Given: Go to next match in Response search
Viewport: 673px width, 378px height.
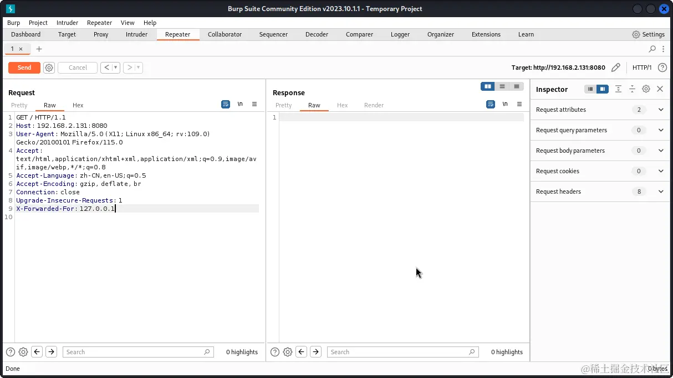Looking at the screenshot, I should click(315, 351).
